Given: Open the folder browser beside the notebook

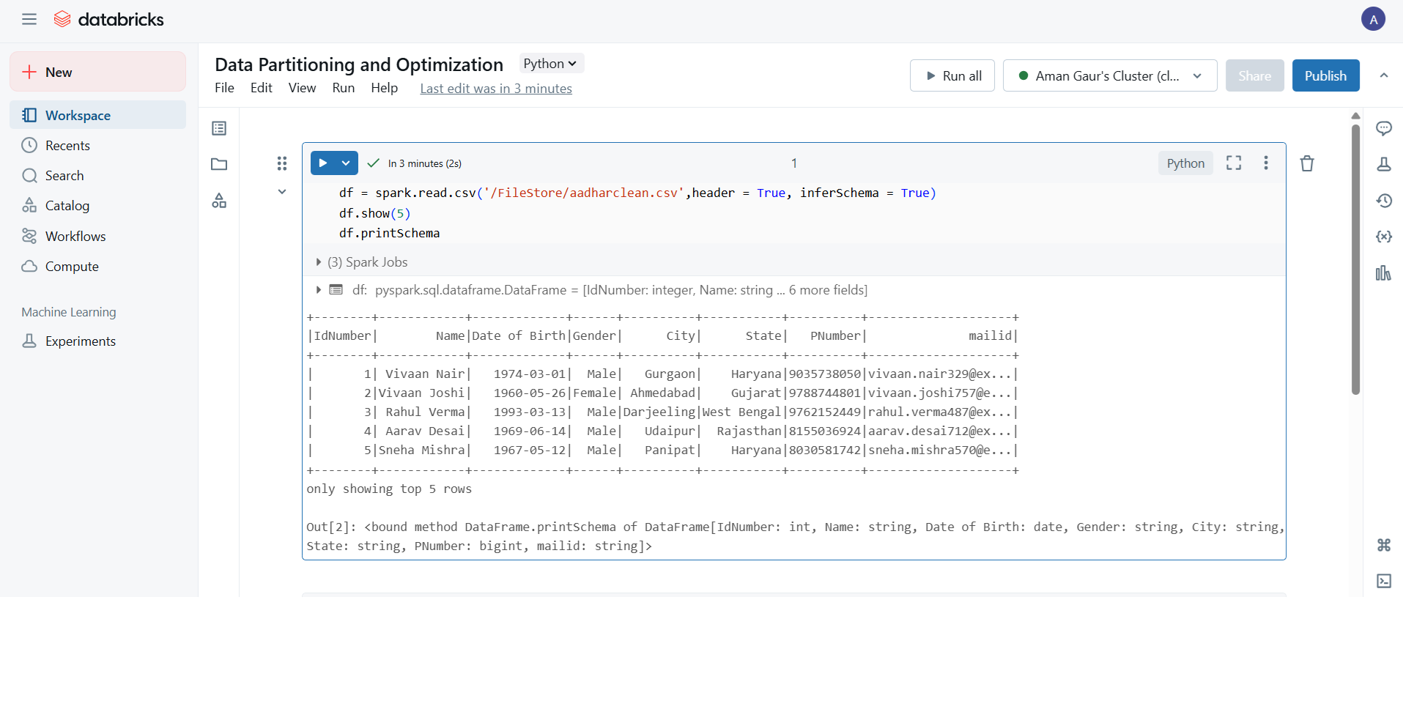Looking at the screenshot, I should coord(219,164).
